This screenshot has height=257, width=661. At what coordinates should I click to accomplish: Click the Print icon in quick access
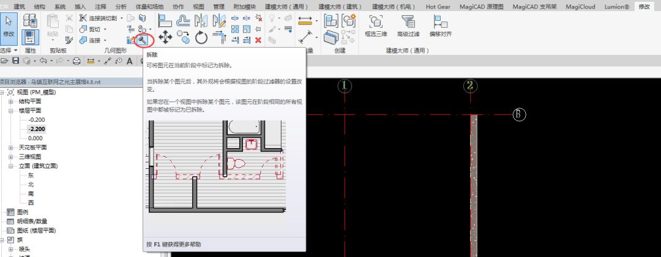[x=77, y=61]
